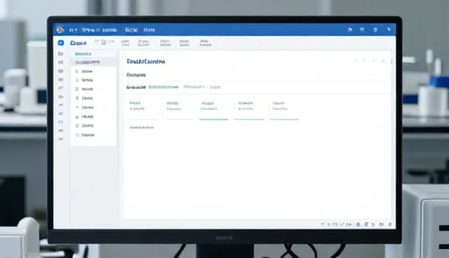The image size is (449, 258).
Task: Click the blue square icon atop the icon rail
Action: (61, 43)
